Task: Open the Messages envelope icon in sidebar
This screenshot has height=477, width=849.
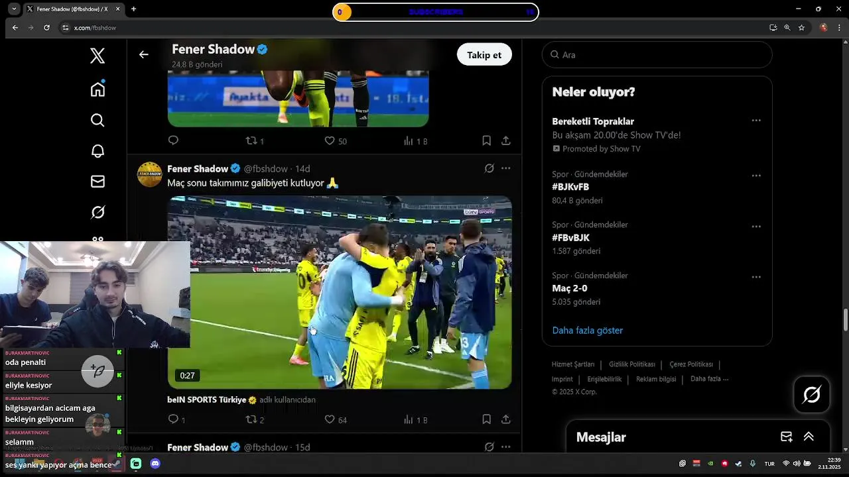Action: 98,182
